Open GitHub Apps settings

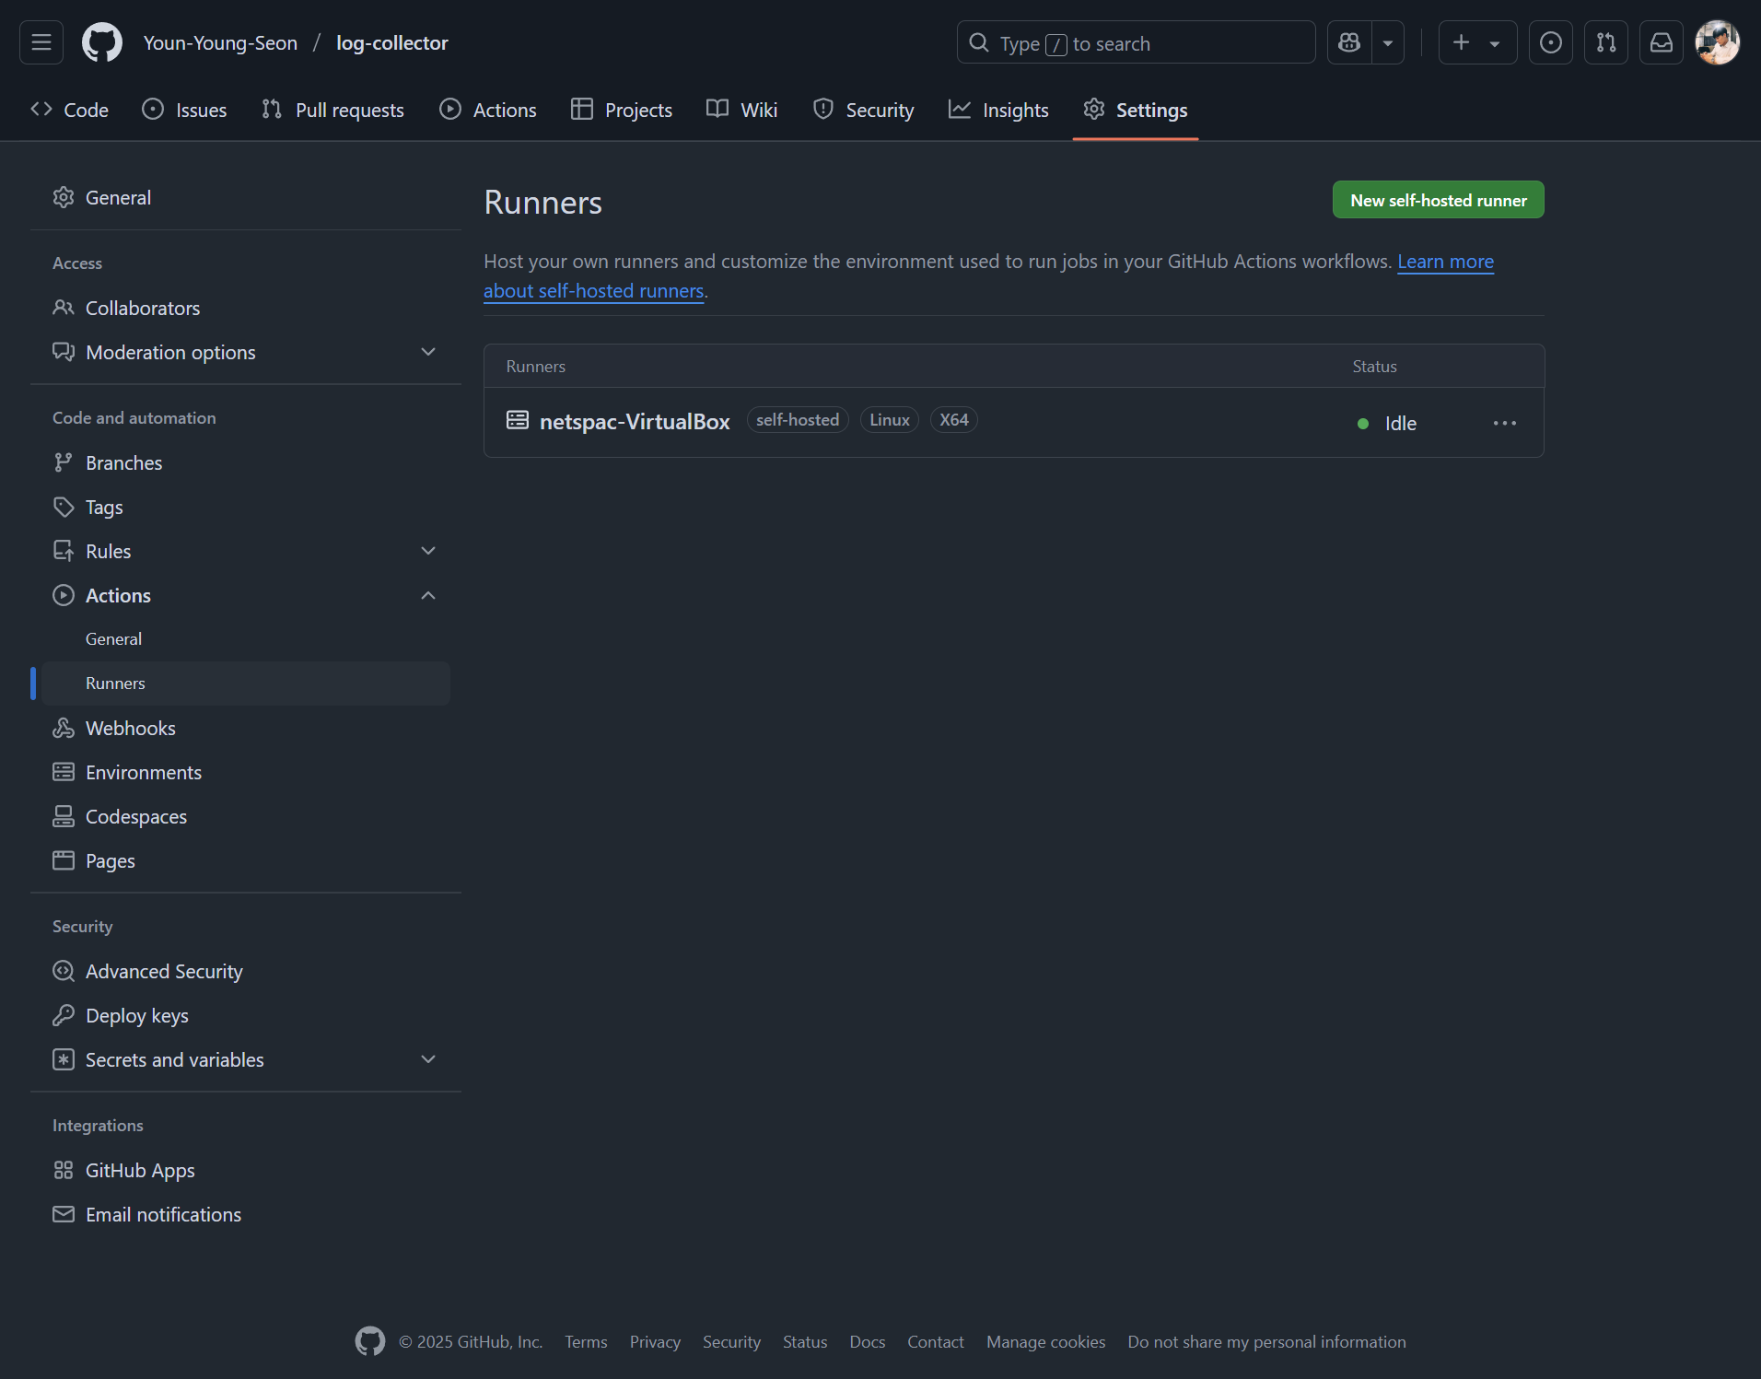(x=246, y=1170)
